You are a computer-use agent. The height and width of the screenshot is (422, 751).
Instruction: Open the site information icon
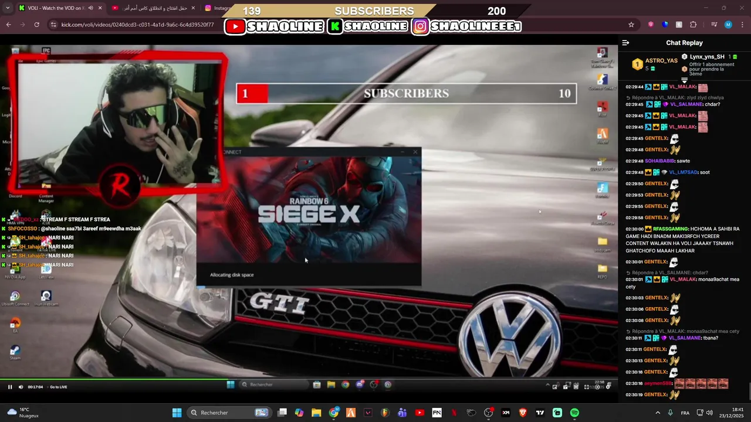(53, 25)
